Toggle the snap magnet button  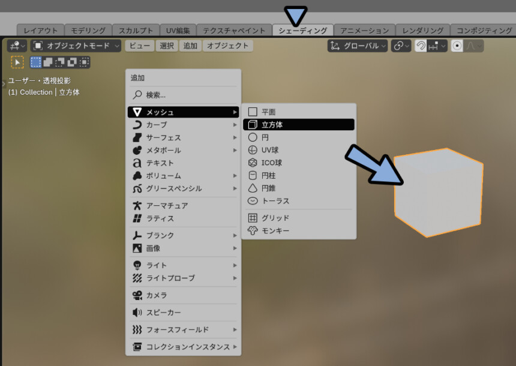click(x=421, y=46)
